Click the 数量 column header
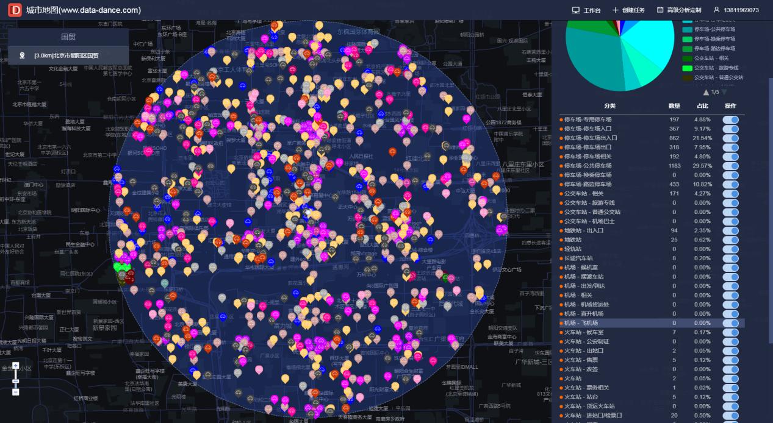The width and height of the screenshot is (773, 423). pos(674,105)
